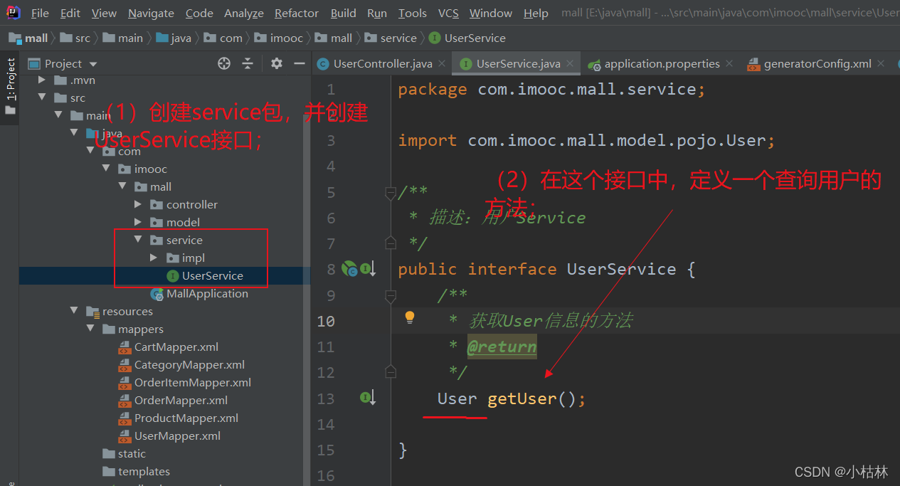The width and height of the screenshot is (900, 486).
Task: Open the Project view dropdown
Action: [x=93, y=64]
